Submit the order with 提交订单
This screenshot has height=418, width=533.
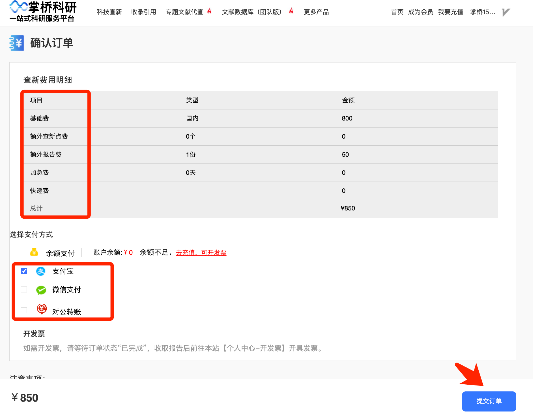[x=489, y=401]
